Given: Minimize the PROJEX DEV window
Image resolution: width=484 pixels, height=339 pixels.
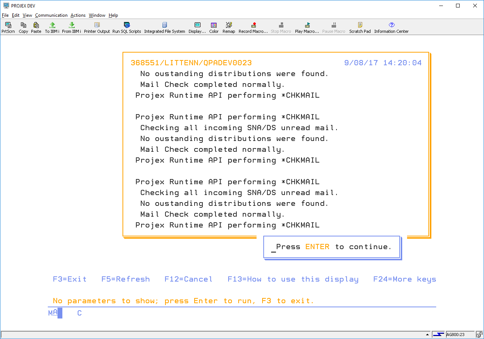Looking at the screenshot, I should (441, 6).
